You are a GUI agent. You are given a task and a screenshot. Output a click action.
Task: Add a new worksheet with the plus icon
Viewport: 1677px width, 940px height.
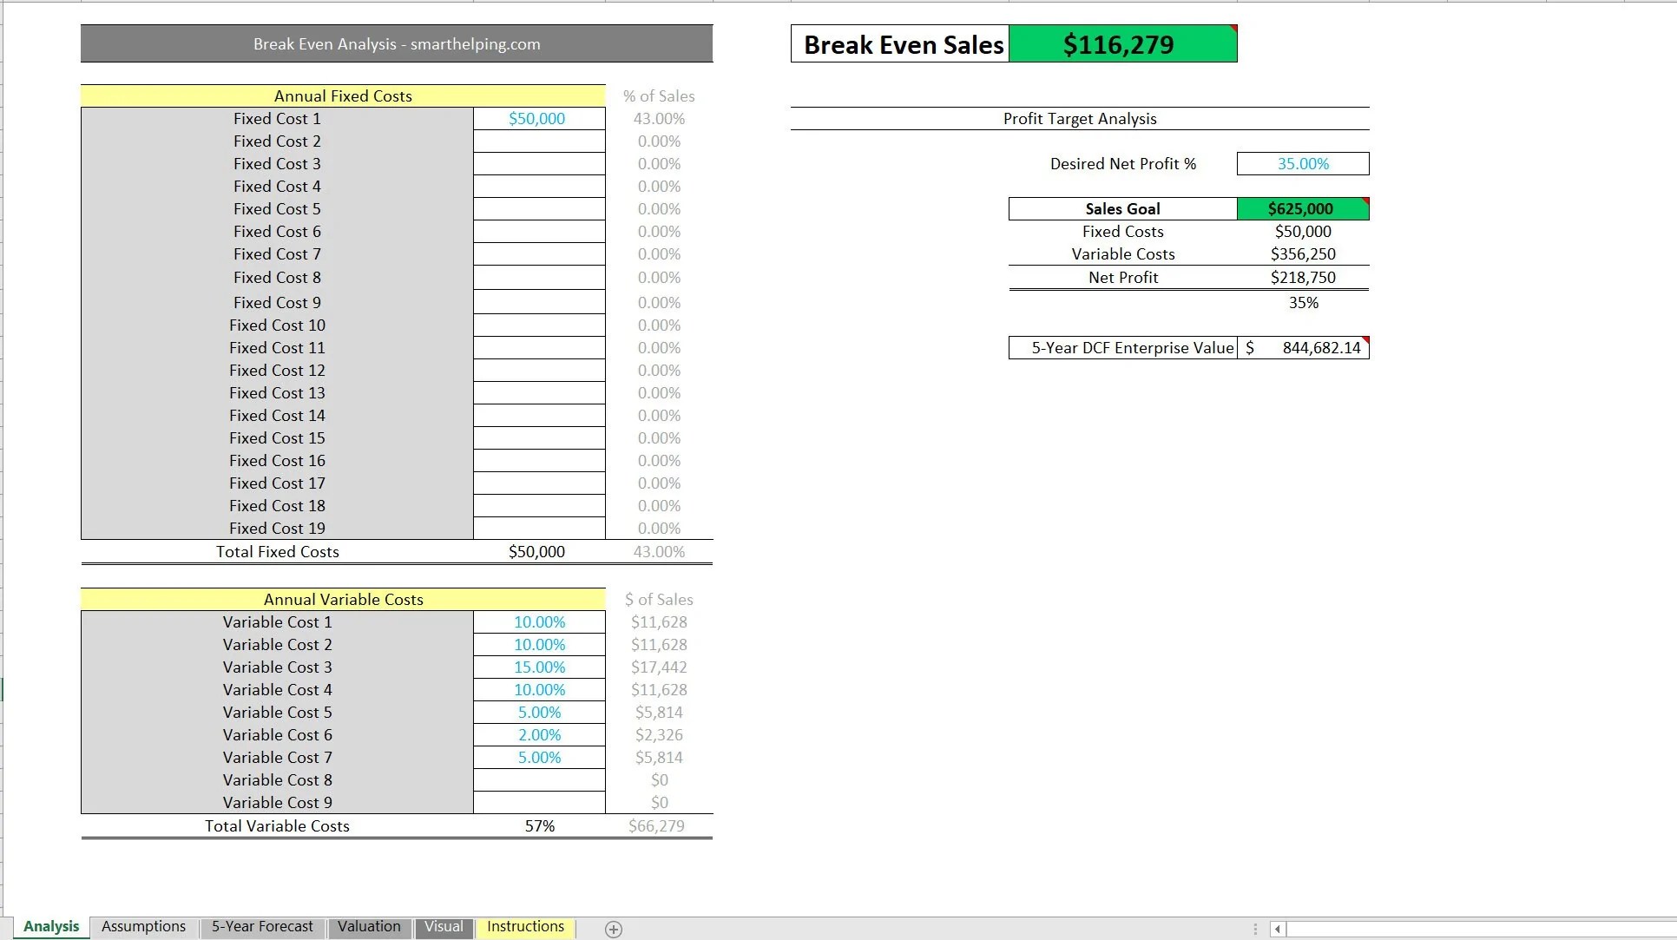pos(614,929)
